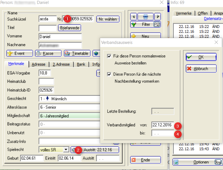Screen dimensions: 223x170
Task: Cancel the dialog with Abbruch
Action: [201, 69]
